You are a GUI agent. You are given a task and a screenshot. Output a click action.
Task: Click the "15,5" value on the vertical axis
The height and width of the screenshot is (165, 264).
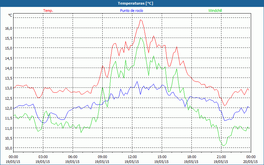(x=9, y=38)
